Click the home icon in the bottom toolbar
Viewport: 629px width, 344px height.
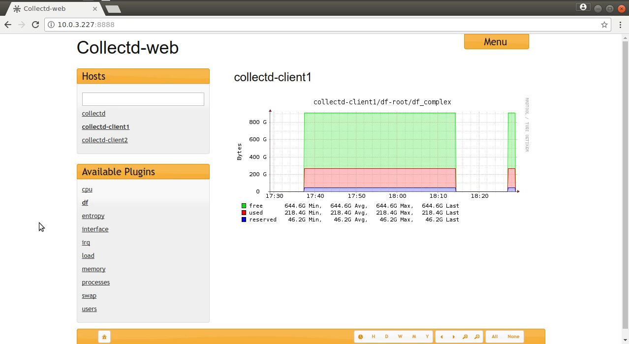(x=104, y=337)
